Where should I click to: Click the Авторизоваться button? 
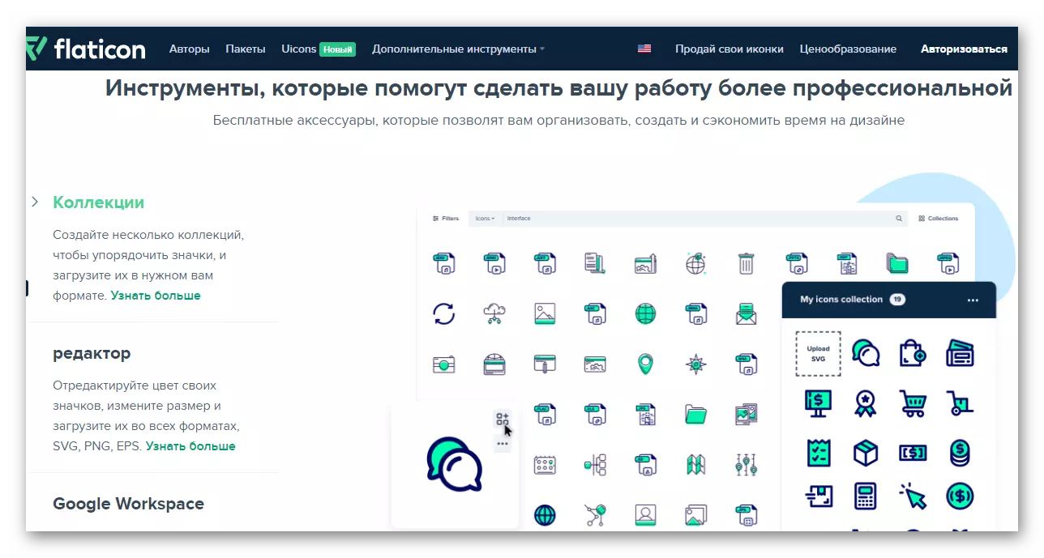click(x=964, y=49)
